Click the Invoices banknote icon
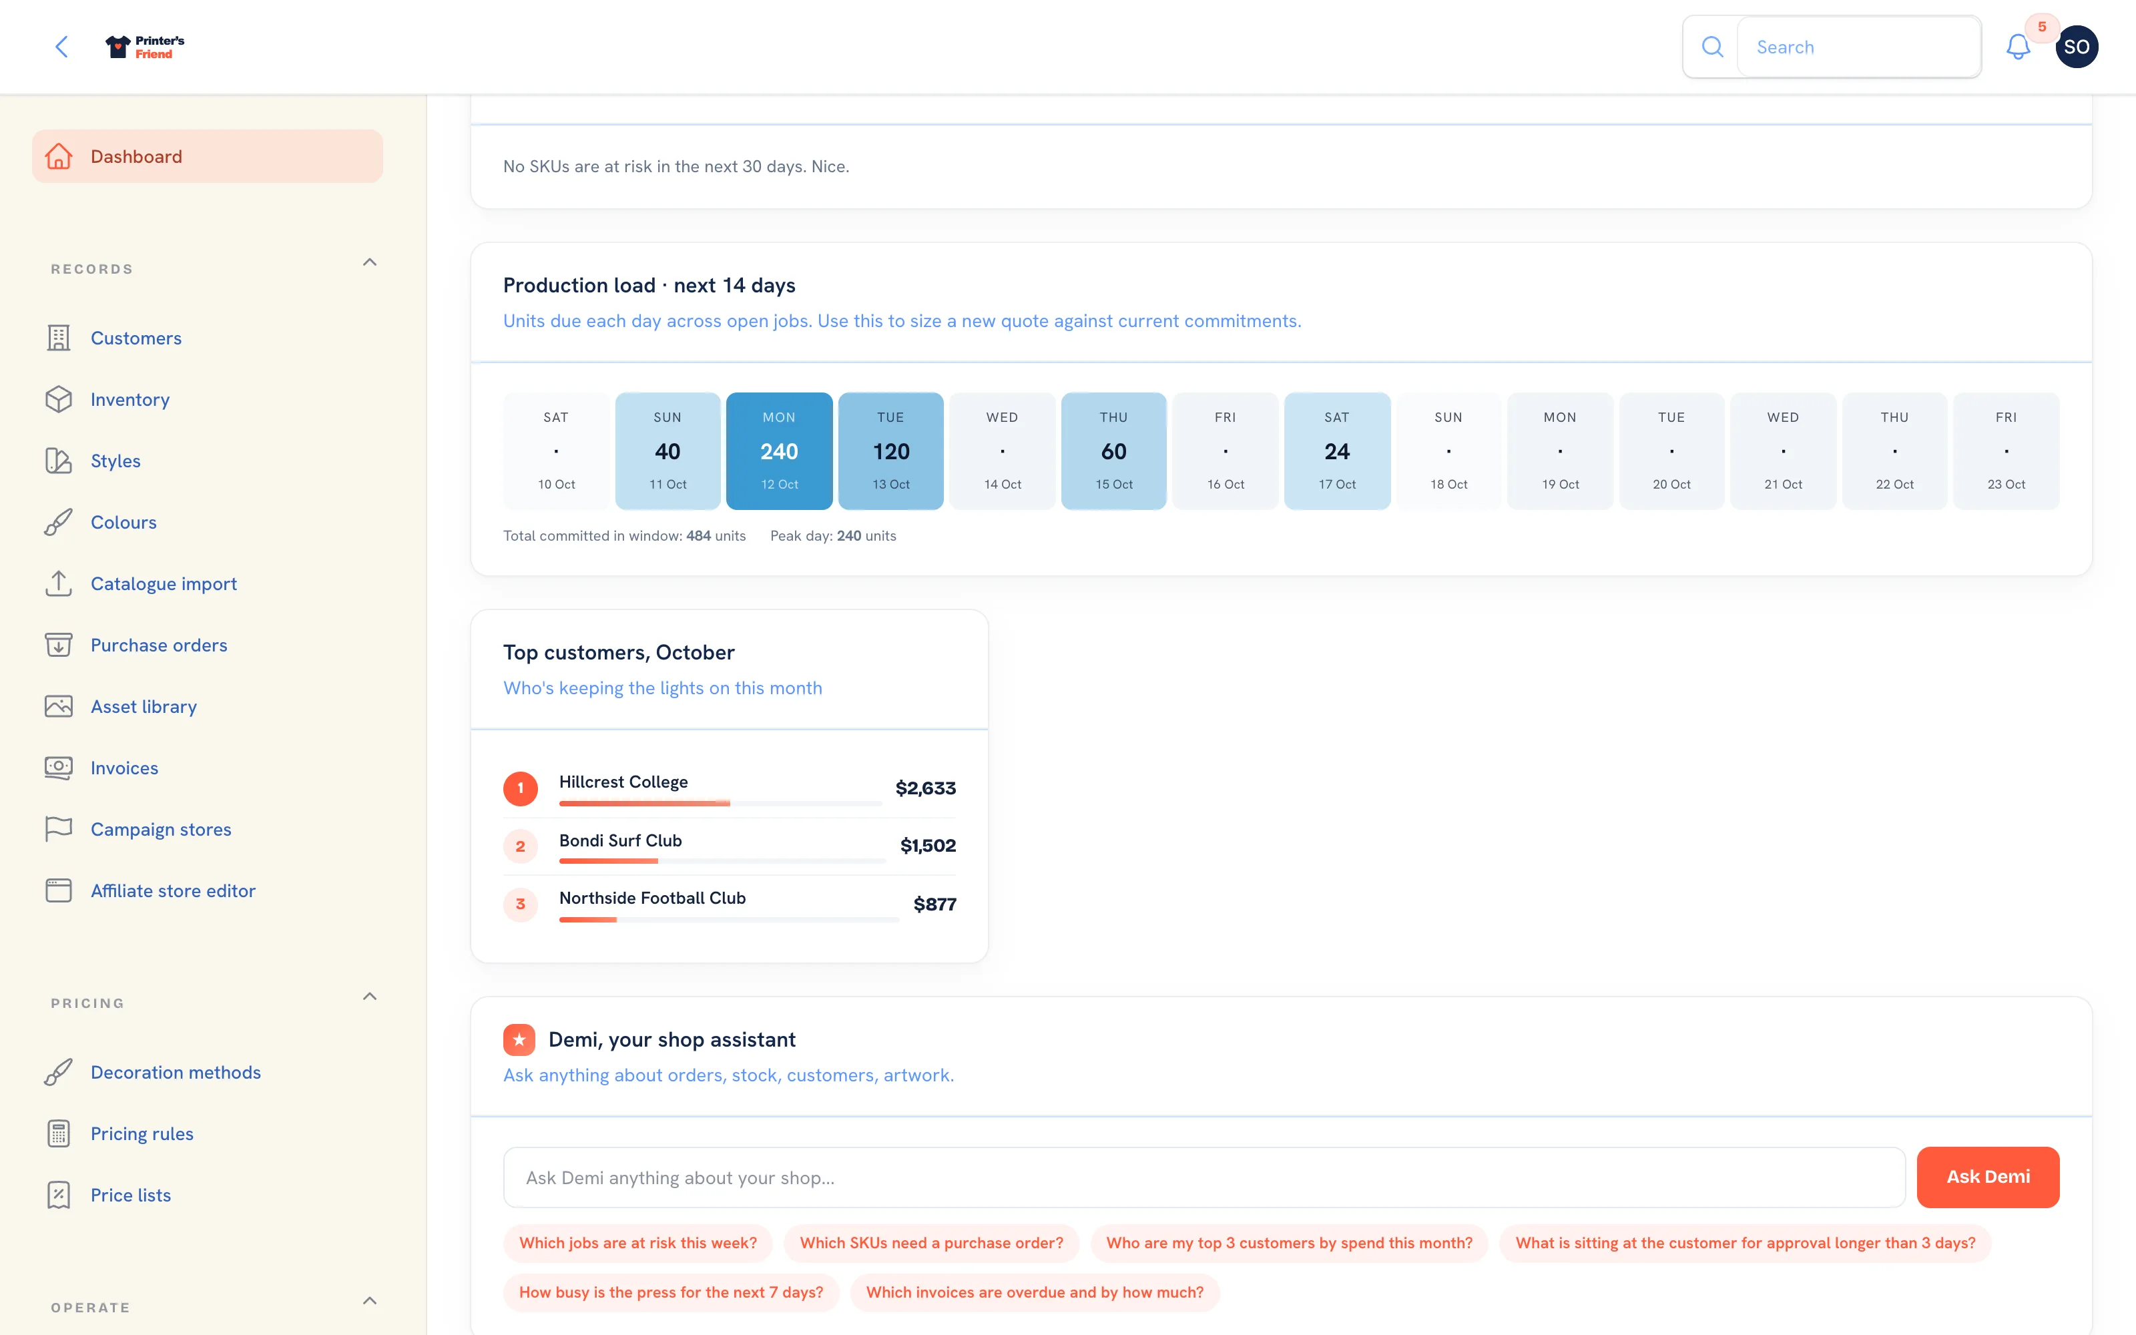2136x1335 pixels. click(x=59, y=767)
